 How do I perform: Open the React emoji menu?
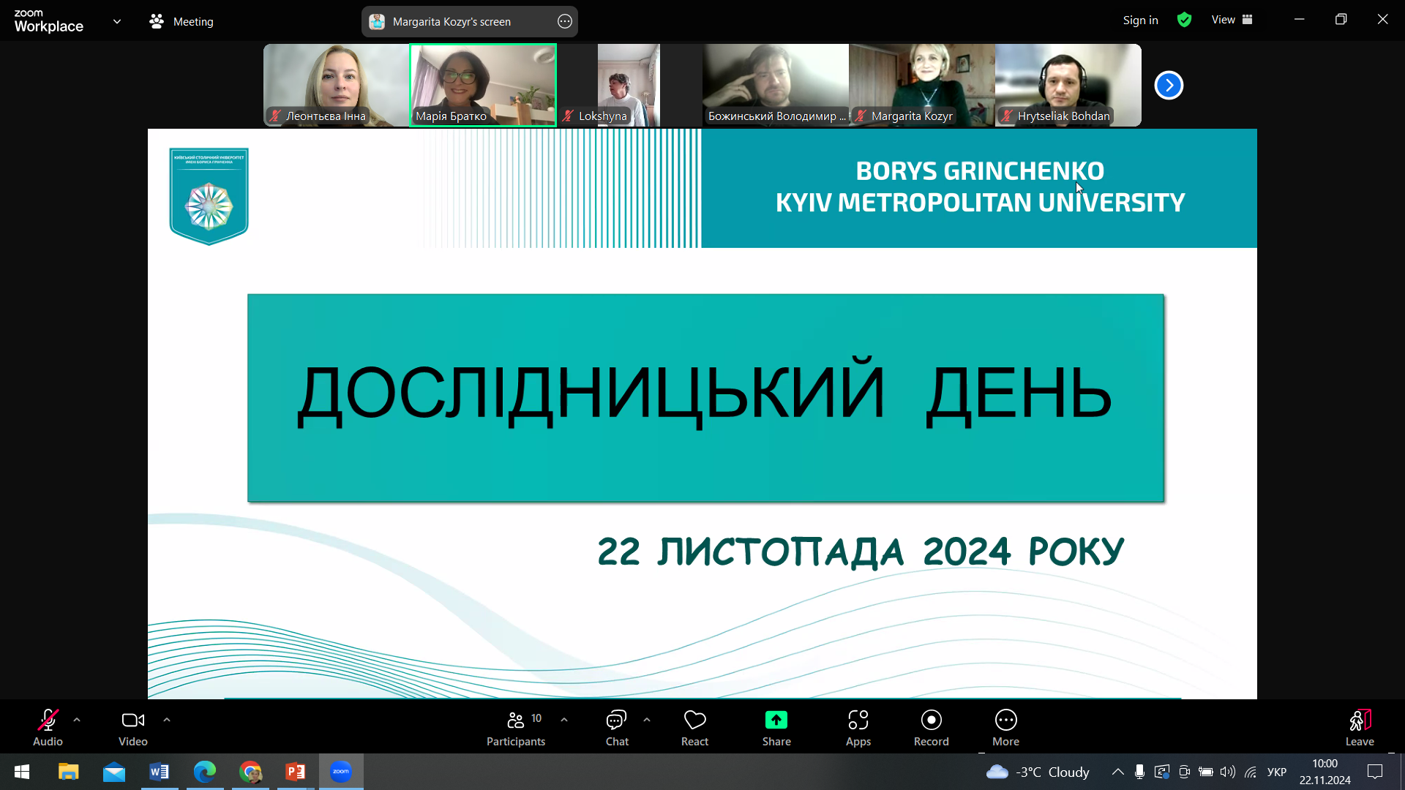tap(694, 721)
